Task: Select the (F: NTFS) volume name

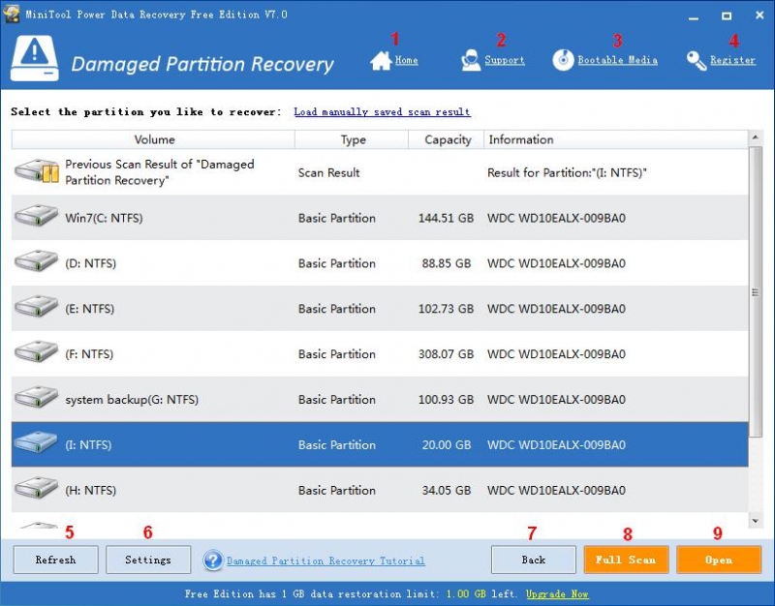Action: point(89,354)
